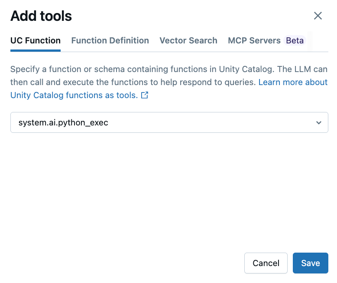Image resolution: width=337 pixels, height=283 pixels.
Task: Expand the function dropdown chevron arrow
Action: click(x=319, y=123)
